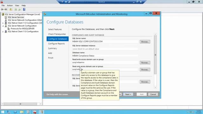
Task: Click the Export List toolbar icon
Action: tap(19, 9)
